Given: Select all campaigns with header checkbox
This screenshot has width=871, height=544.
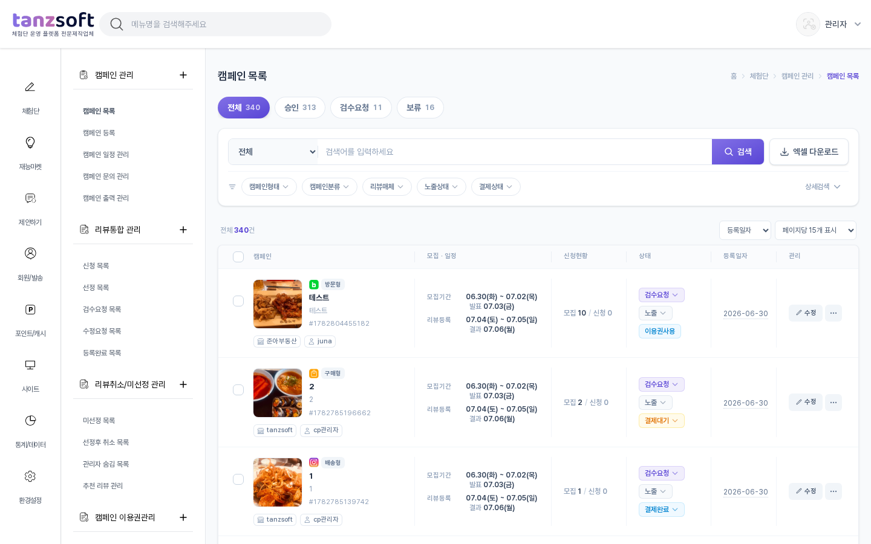Looking at the screenshot, I should (238, 257).
